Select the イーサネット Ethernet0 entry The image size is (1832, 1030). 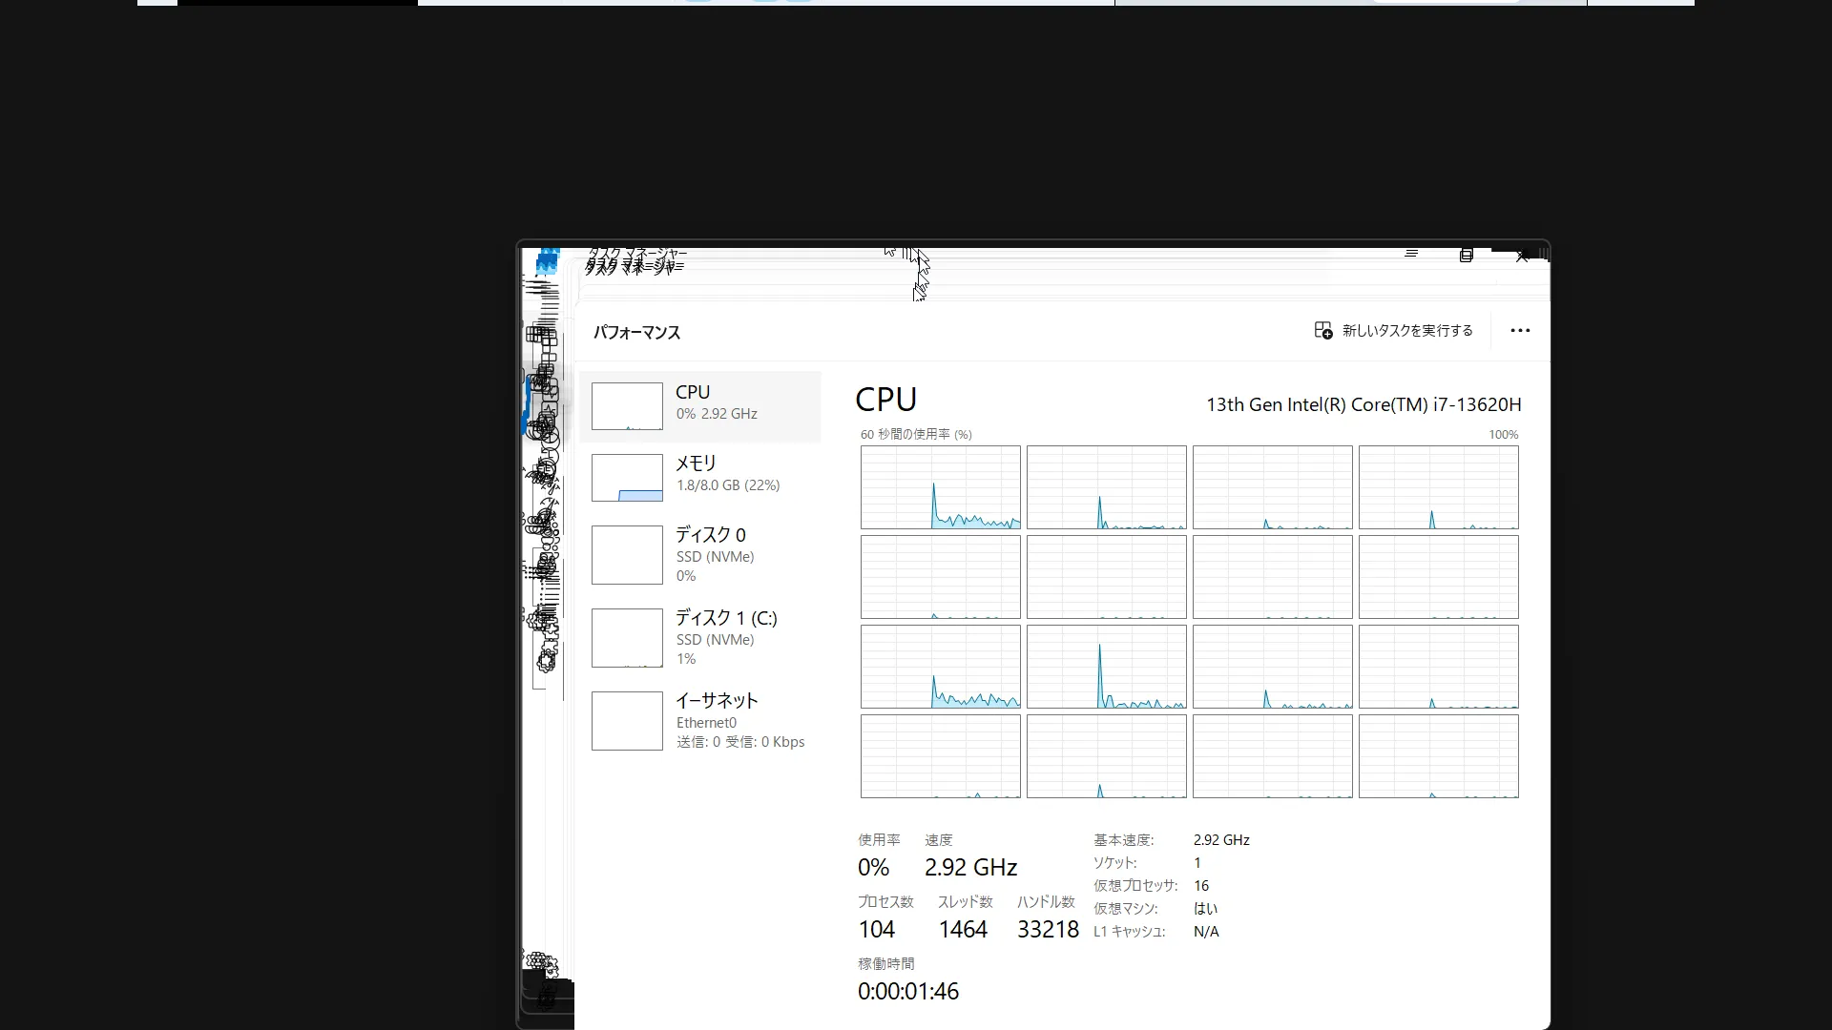coord(700,721)
